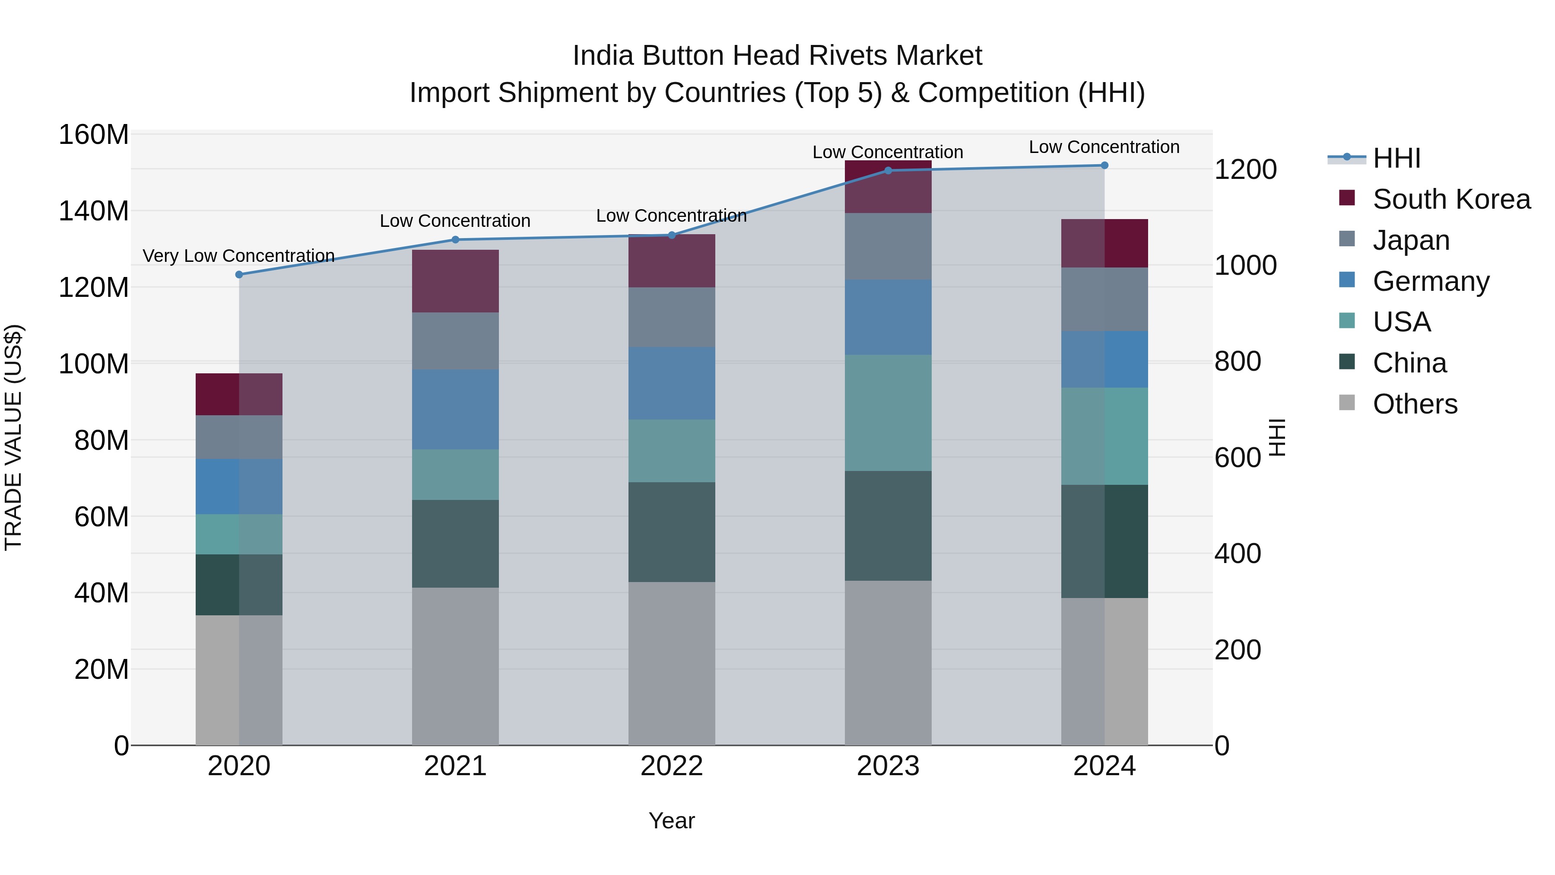Click the 600 right axis tick
The image size is (1555, 875).
(x=1238, y=458)
